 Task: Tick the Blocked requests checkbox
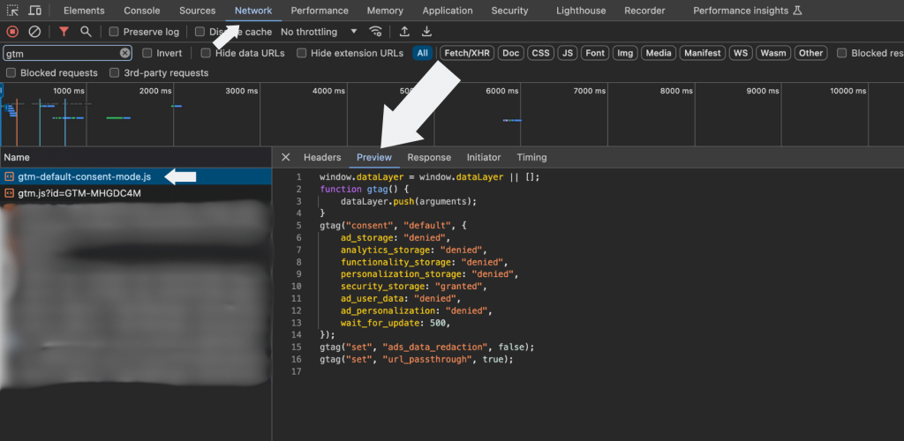[11, 72]
